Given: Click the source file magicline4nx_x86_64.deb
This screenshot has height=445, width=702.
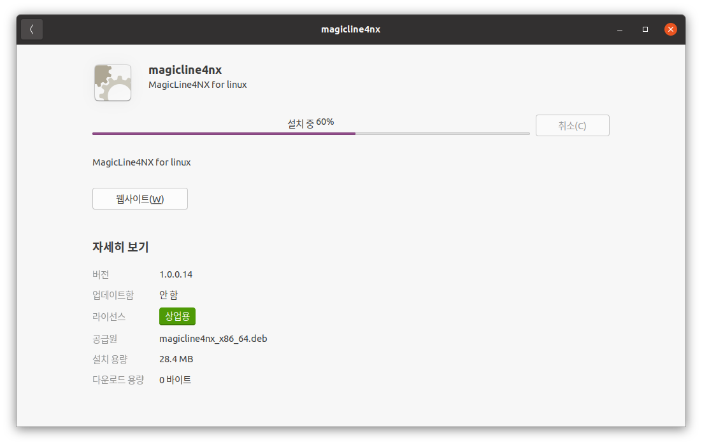Looking at the screenshot, I should point(213,339).
